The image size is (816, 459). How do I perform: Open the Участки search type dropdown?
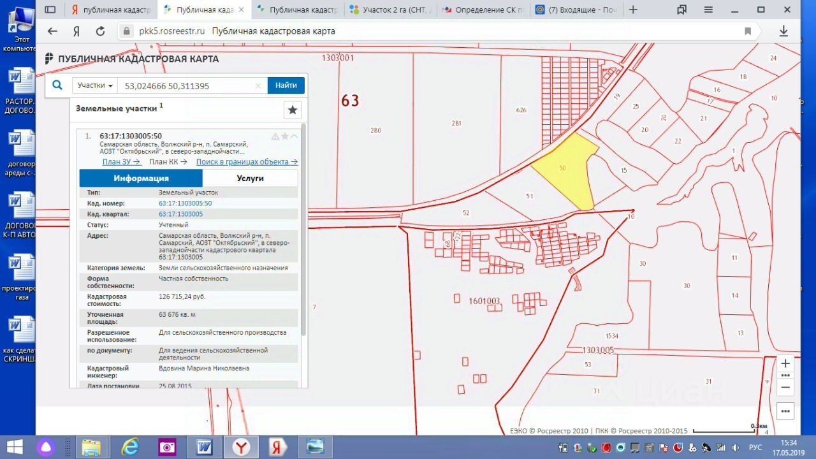click(96, 85)
